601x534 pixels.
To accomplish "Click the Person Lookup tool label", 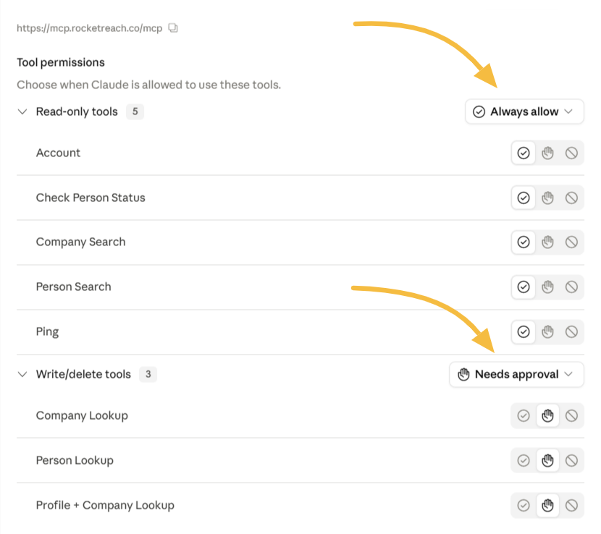I will [x=75, y=460].
